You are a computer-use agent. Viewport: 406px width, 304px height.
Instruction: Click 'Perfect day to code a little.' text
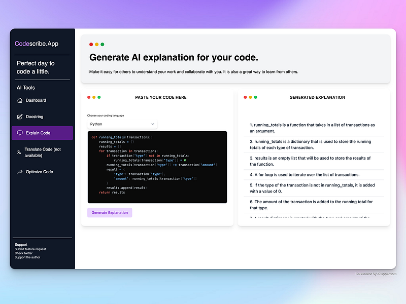(36, 67)
